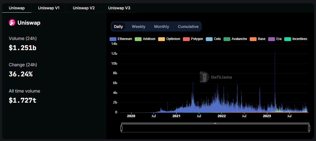Click the 6b y-axis label

(x=115, y=83)
